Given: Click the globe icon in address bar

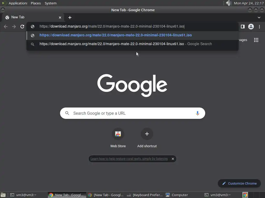Looking at the screenshot, I should click(33, 27).
